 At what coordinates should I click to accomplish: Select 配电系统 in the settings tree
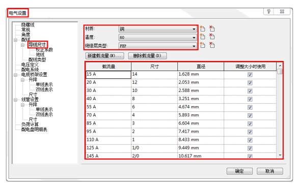30,70
